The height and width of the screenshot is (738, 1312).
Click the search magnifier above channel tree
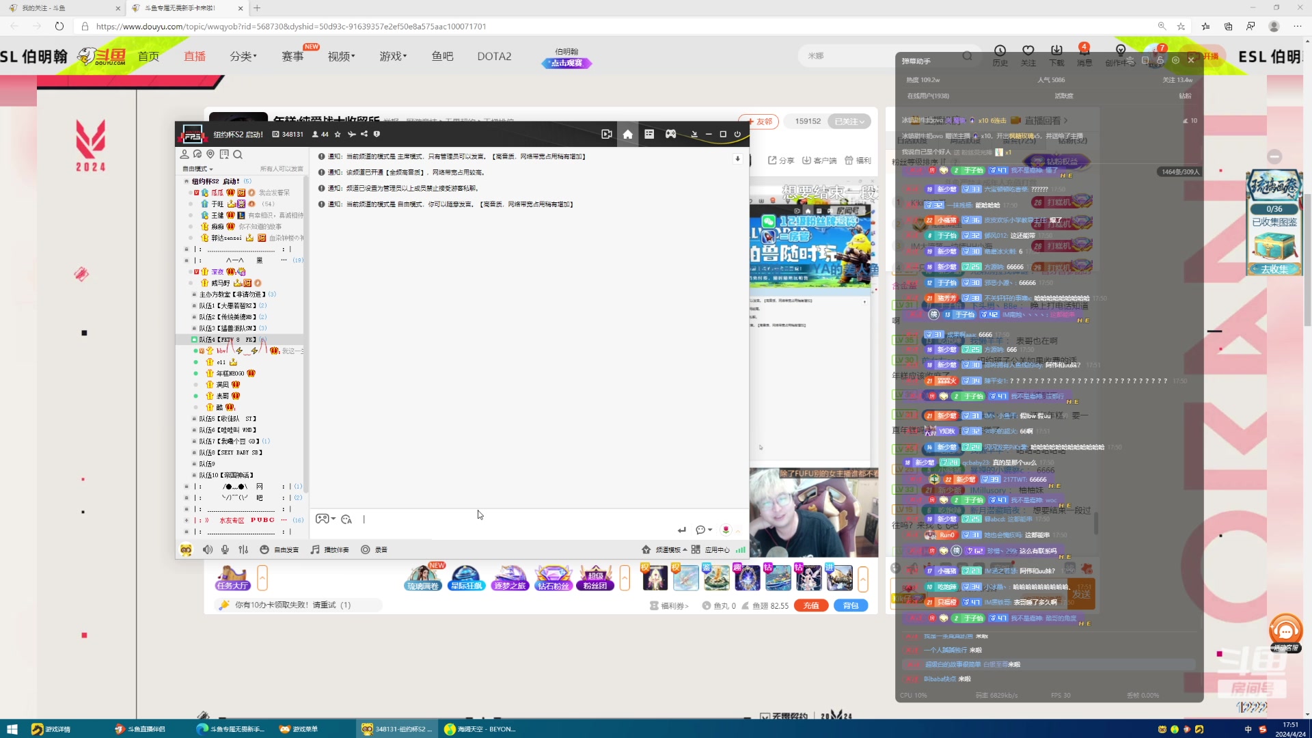click(x=238, y=154)
